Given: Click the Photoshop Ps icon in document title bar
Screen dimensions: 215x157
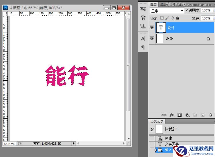Looking at the screenshot, I should pos(5,8).
